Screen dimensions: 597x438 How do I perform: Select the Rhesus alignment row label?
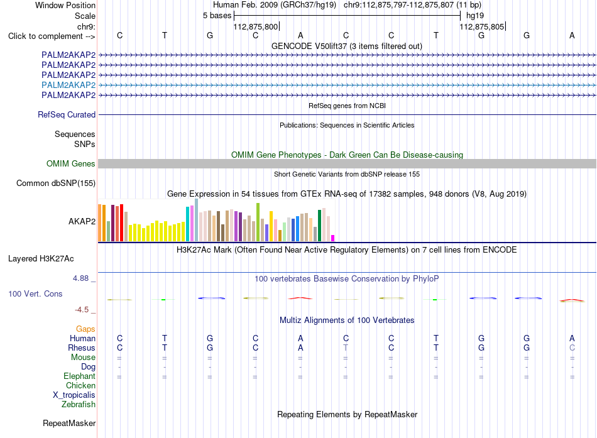click(82, 348)
